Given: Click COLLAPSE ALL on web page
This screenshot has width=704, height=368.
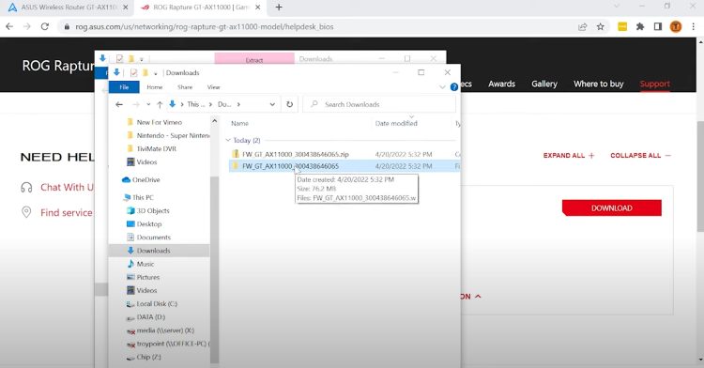Looking at the screenshot, I should coord(641,155).
